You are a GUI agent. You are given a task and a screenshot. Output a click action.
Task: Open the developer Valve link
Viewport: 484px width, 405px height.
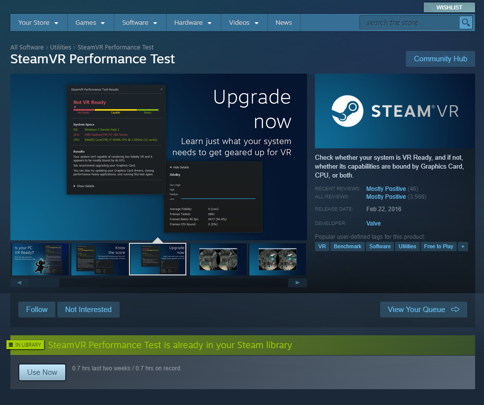coord(373,223)
